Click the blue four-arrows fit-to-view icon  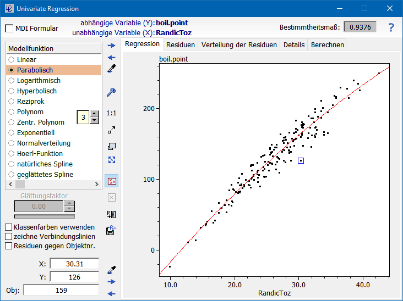coord(111,160)
